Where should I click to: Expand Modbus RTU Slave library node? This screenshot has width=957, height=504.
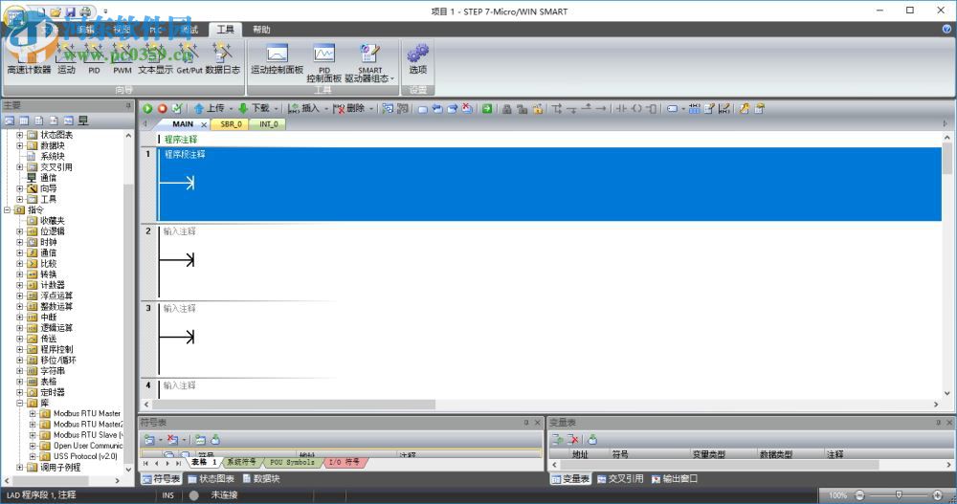(x=33, y=435)
